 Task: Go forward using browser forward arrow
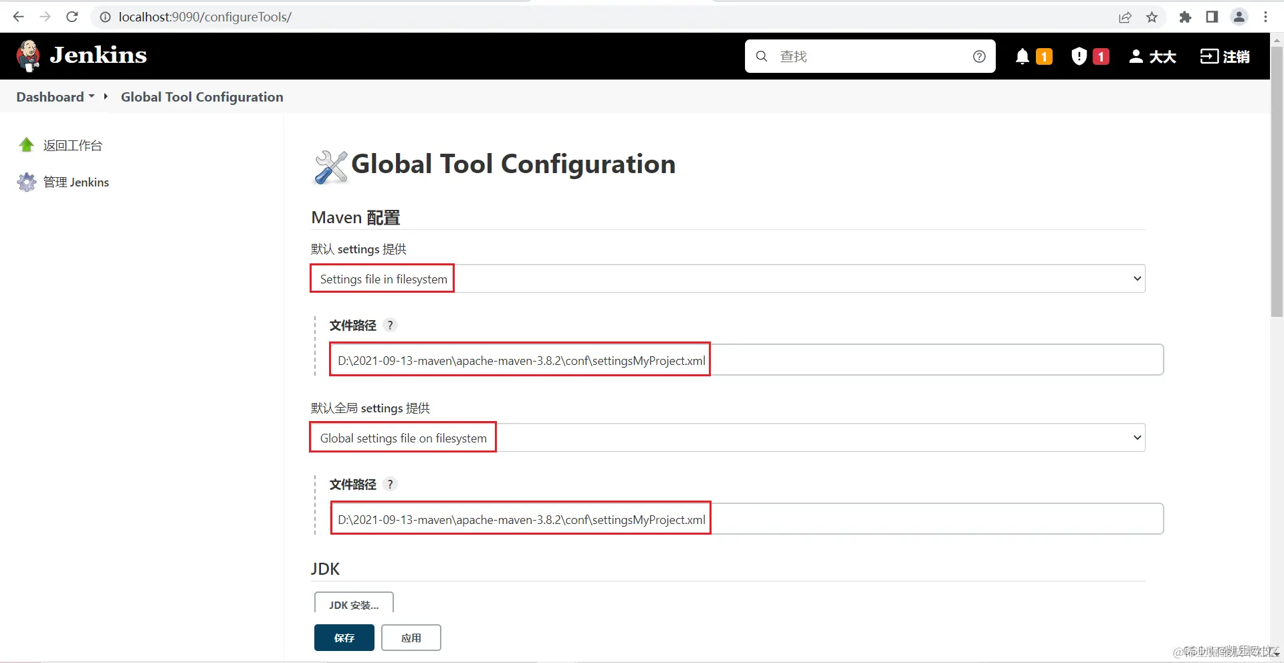[x=45, y=17]
